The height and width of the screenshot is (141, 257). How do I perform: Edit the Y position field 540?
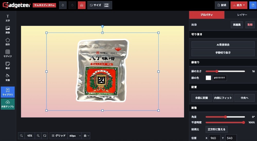click(x=231, y=138)
